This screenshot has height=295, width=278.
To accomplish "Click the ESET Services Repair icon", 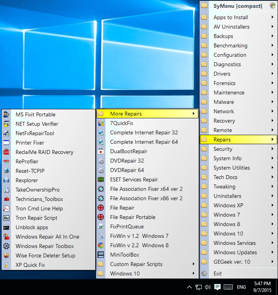I will [101, 180].
